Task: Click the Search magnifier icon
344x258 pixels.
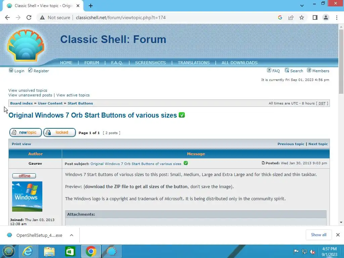Action: pos(287,70)
